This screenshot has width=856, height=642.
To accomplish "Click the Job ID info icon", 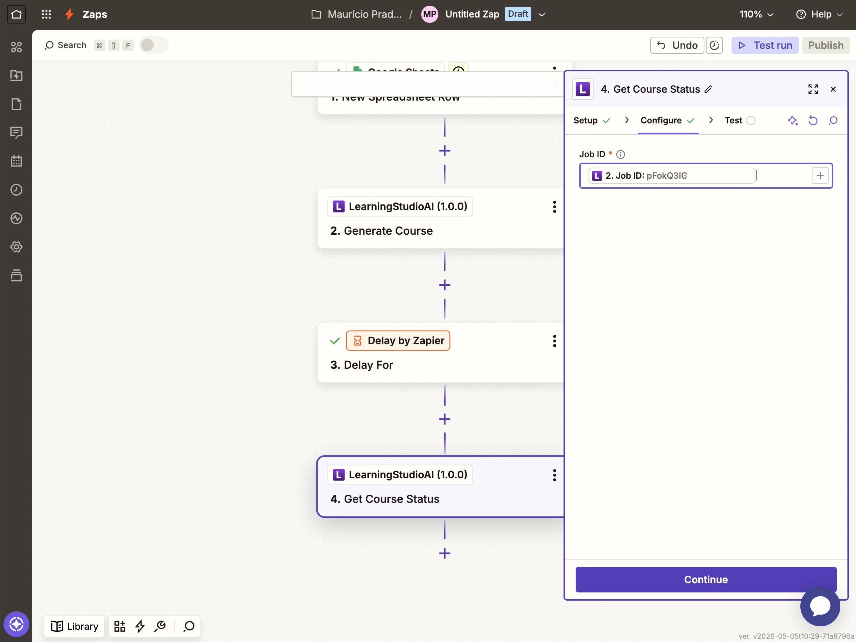I will (620, 154).
